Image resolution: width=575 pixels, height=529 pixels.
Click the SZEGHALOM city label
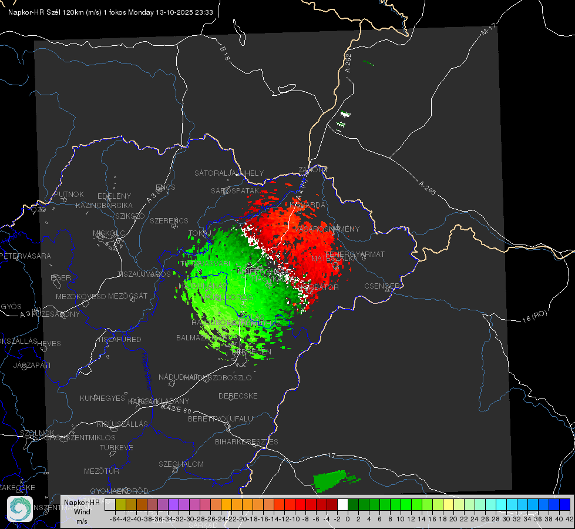pyautogui.click(x=181, y=464)
